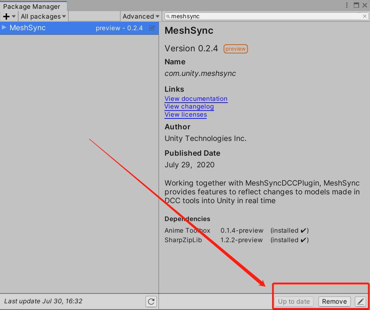Clear the search with the X icon
This screenshot has width=370, height=310.
365,16
